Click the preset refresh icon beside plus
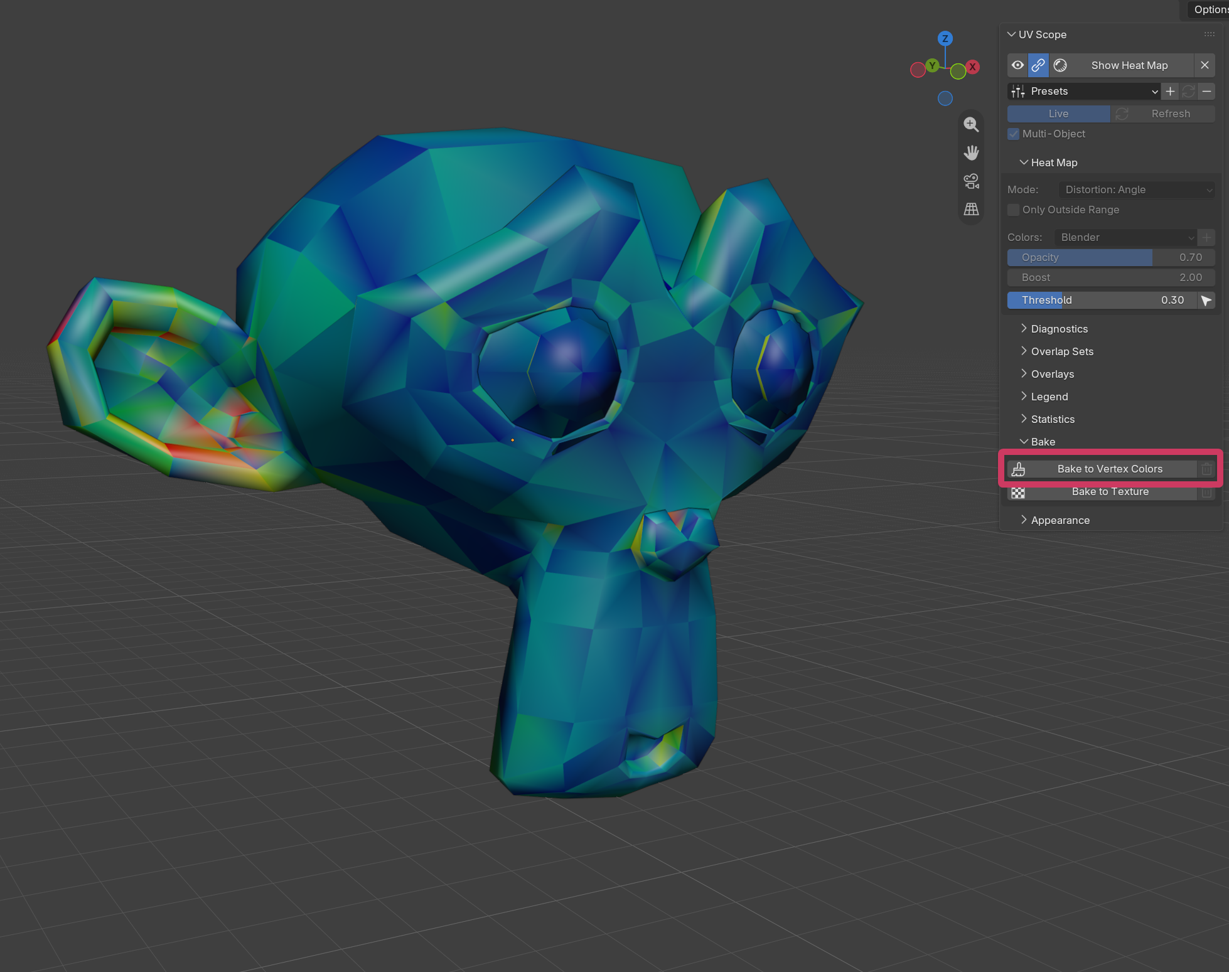This screenshot has width=1229, height=972. (x=1188, y=91)
